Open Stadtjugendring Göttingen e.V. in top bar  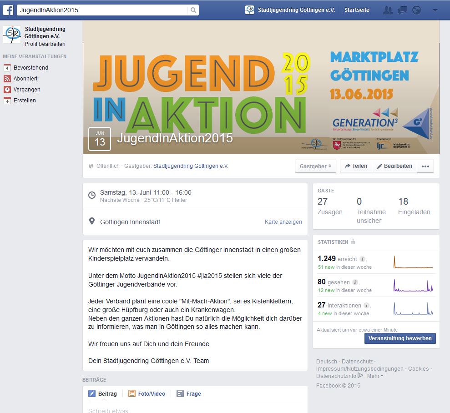pyautogui.click(x=297, y=10)
